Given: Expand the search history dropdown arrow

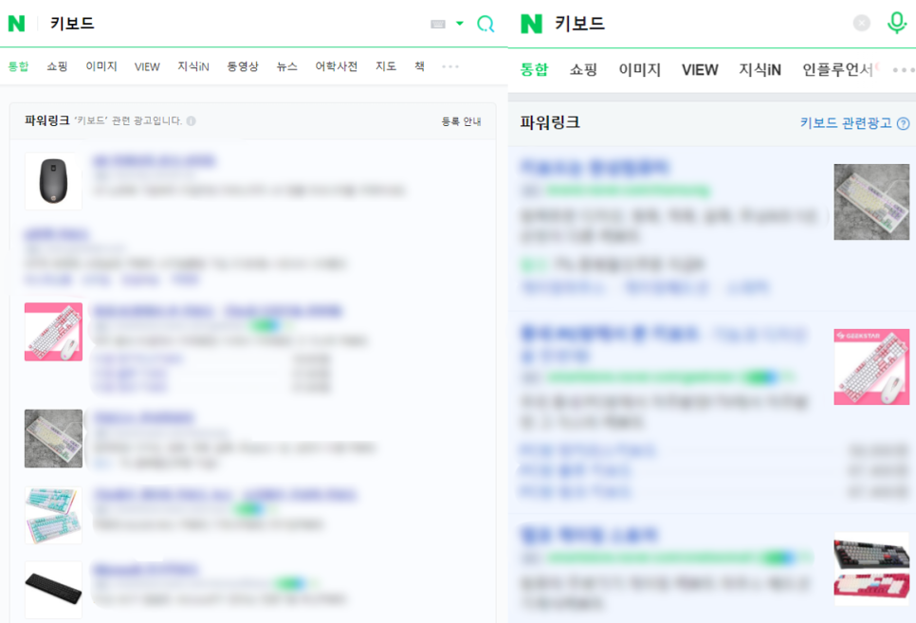Looking at the screenshot, I should [460, 24].
